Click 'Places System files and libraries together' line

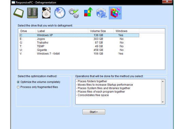click(x=103, y=88)
